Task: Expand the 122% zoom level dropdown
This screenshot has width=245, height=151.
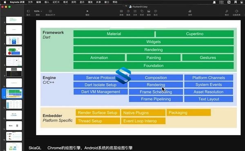Action: (x=38, y=11)
